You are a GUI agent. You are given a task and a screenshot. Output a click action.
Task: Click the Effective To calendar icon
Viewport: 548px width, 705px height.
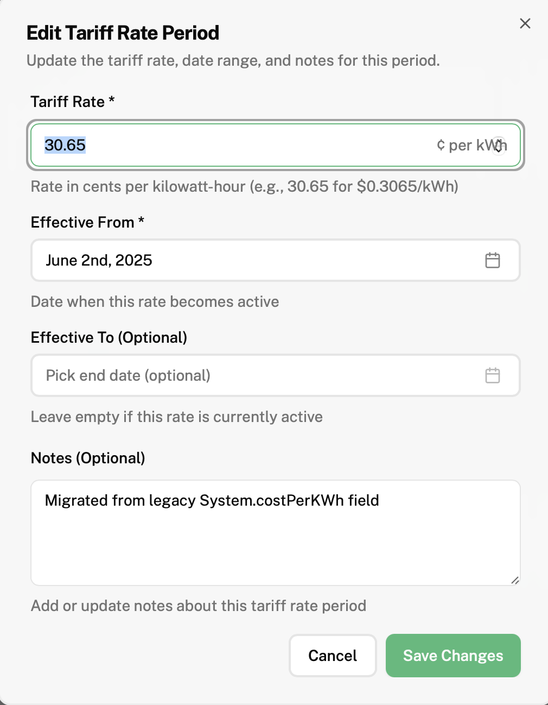[492, 375]
